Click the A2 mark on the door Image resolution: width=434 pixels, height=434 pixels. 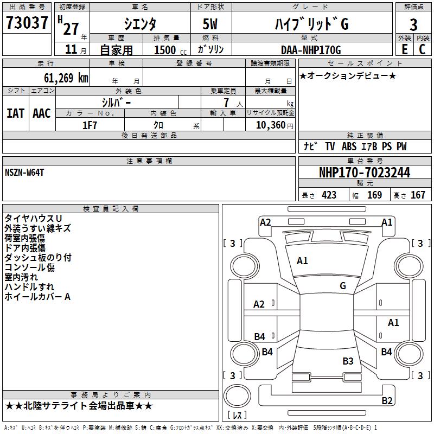point(259,304)
